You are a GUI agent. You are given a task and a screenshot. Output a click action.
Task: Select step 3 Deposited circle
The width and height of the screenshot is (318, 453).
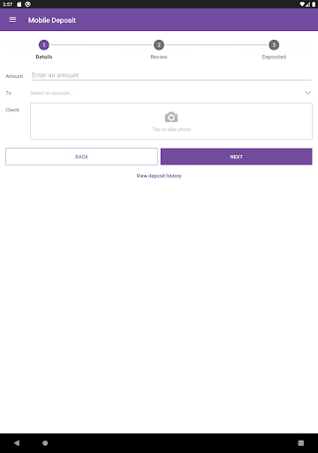274,45
